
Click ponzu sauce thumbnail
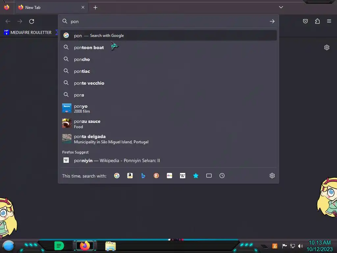coord(66,124)
